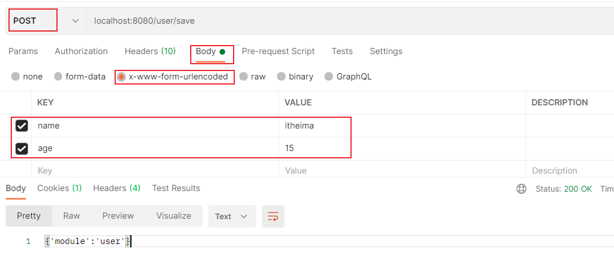Expand the Text format dropdown
This screenshot has width=614, height=266.
(x=232, y=216)
